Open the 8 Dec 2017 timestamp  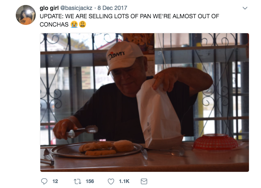click(x=112, y=8)
